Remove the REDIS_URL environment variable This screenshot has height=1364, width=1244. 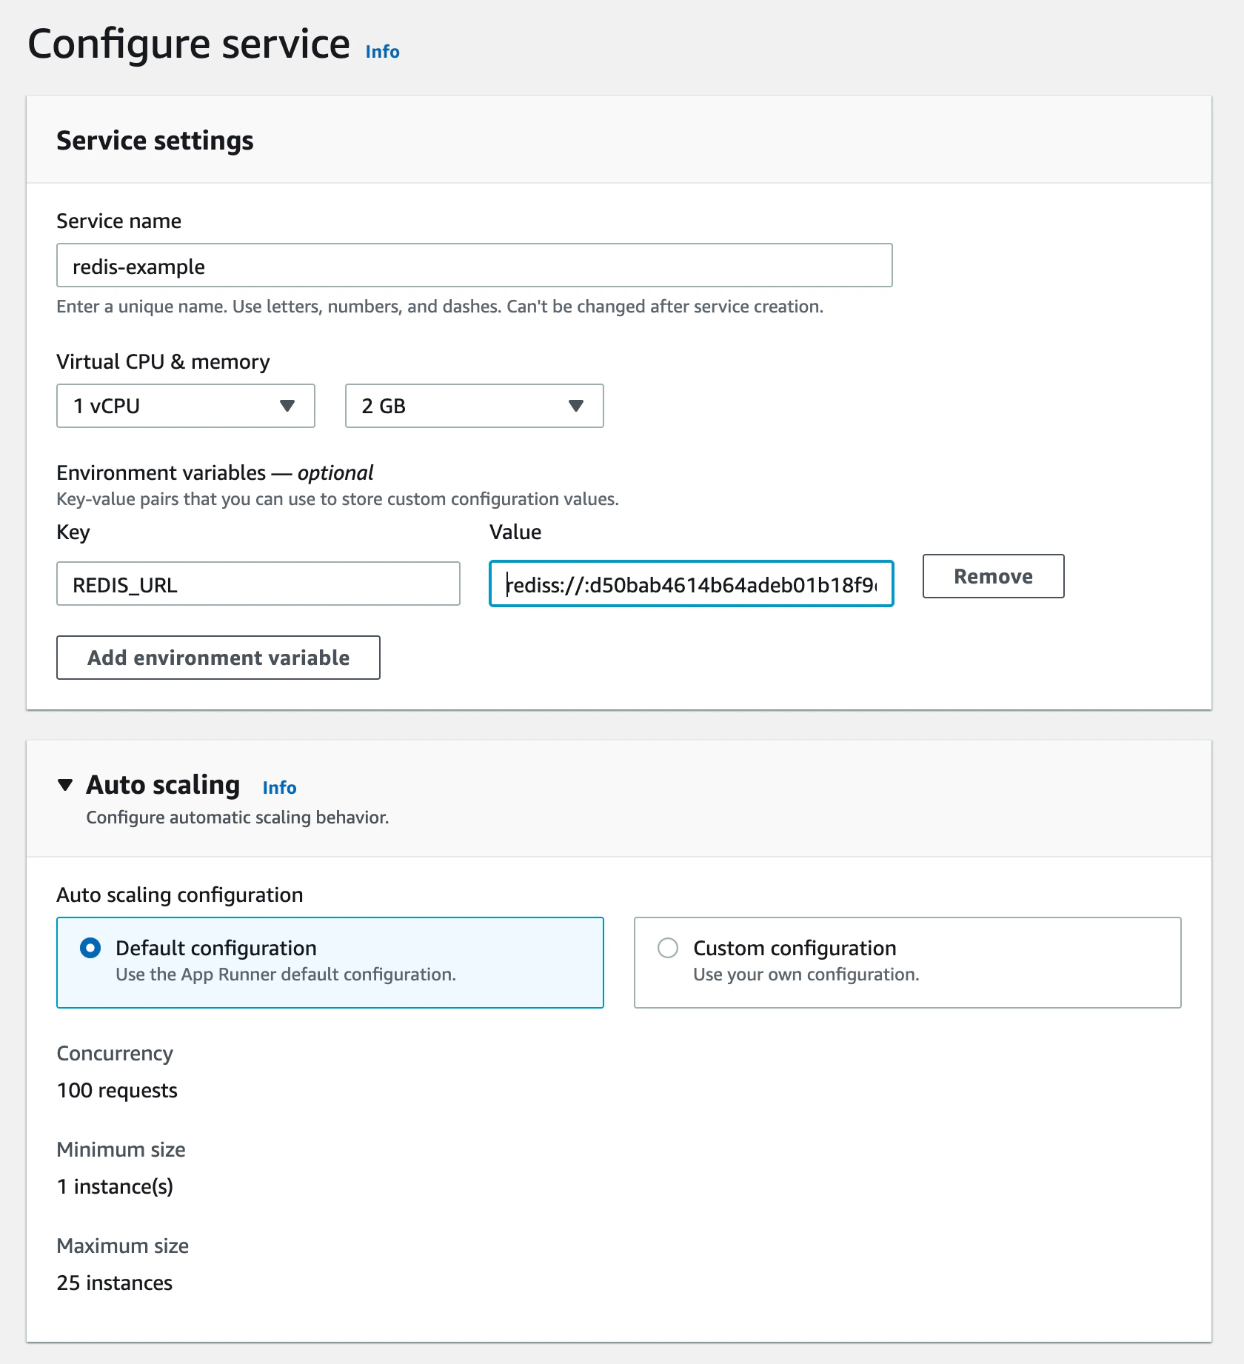(x=992, y=576)
